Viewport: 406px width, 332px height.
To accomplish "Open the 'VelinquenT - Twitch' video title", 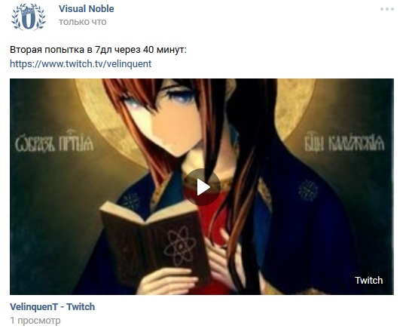I will pyautogui.click(x=52, y=307).
